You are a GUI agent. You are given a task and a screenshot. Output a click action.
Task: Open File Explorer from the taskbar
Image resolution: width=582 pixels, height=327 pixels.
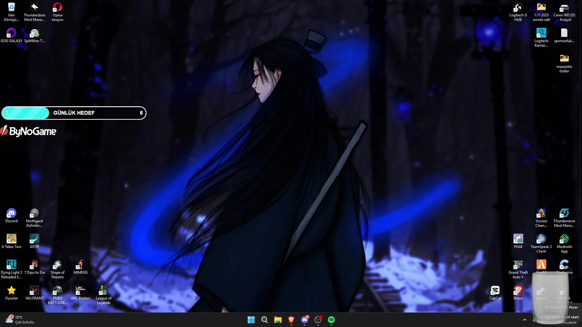point(278,320)
